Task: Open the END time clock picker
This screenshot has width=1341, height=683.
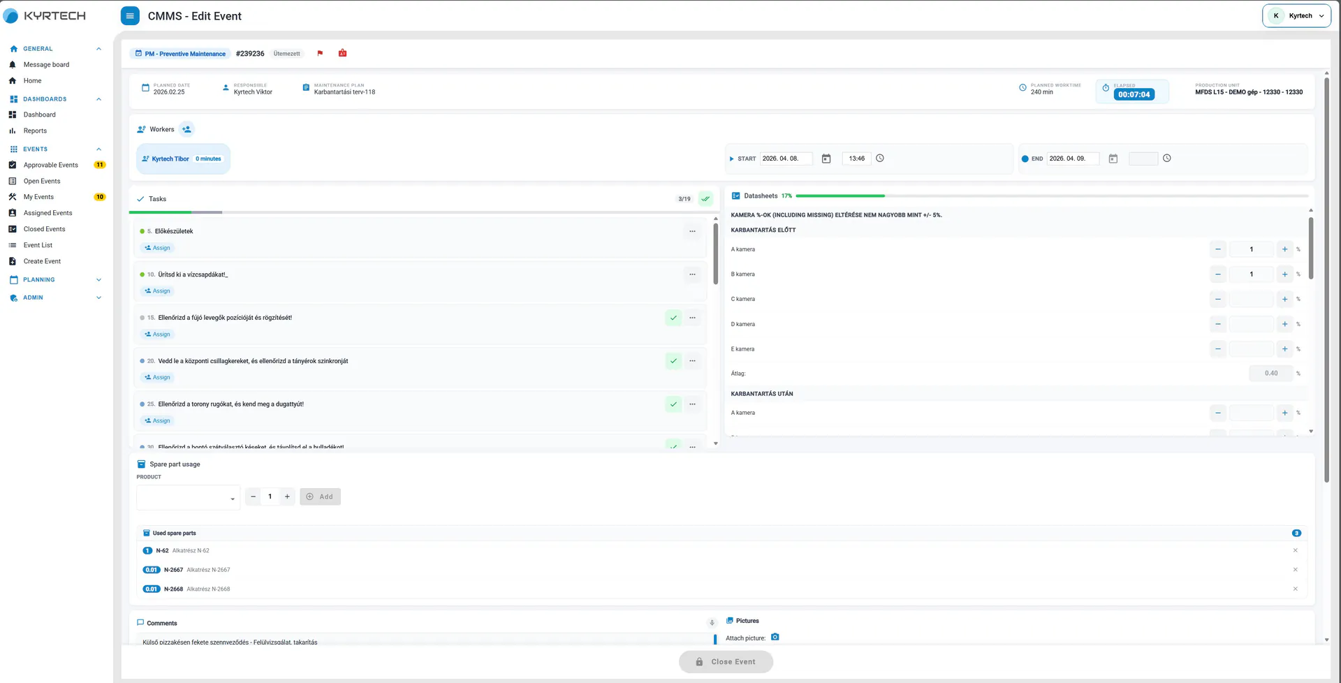Action: [1166, 159]
